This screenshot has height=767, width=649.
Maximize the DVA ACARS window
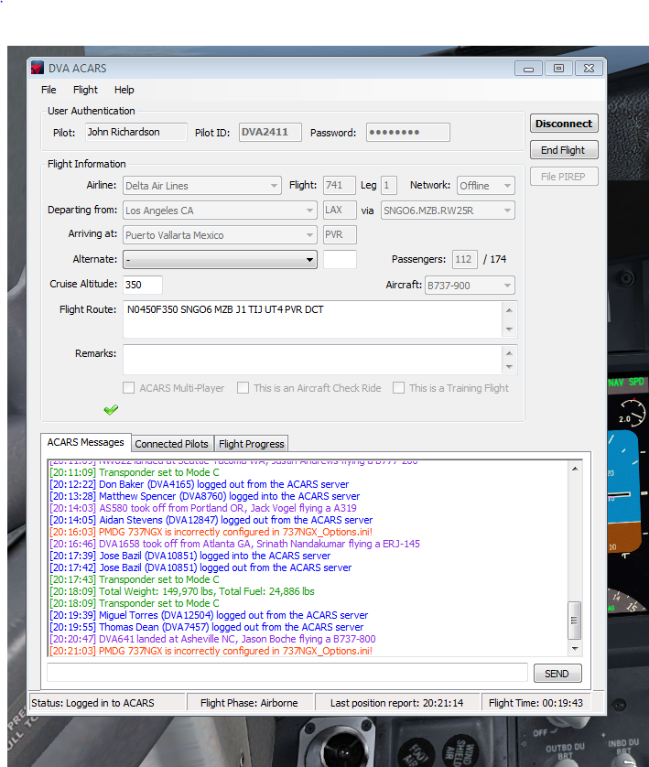[x=558, y=69]
